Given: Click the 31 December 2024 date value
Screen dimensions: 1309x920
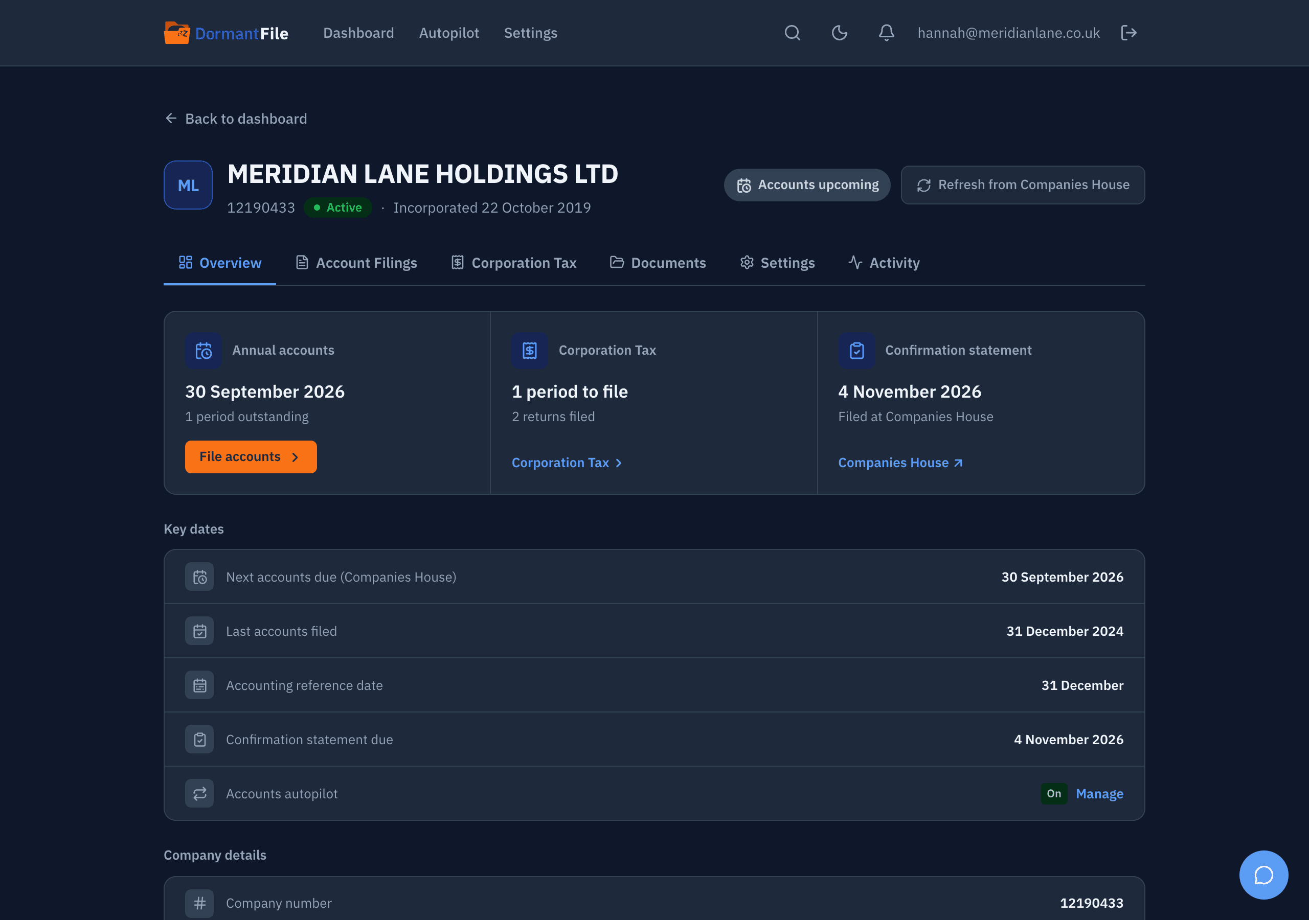Looking at the screenshot, I should [1065, 631].
